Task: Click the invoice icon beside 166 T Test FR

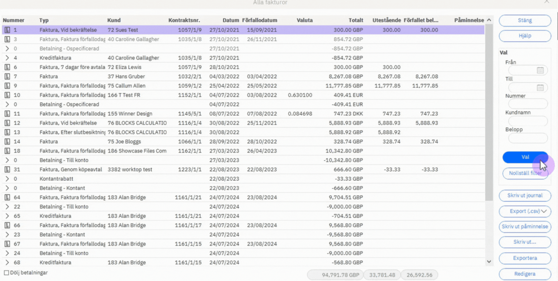Action: (x=8, y=95)
